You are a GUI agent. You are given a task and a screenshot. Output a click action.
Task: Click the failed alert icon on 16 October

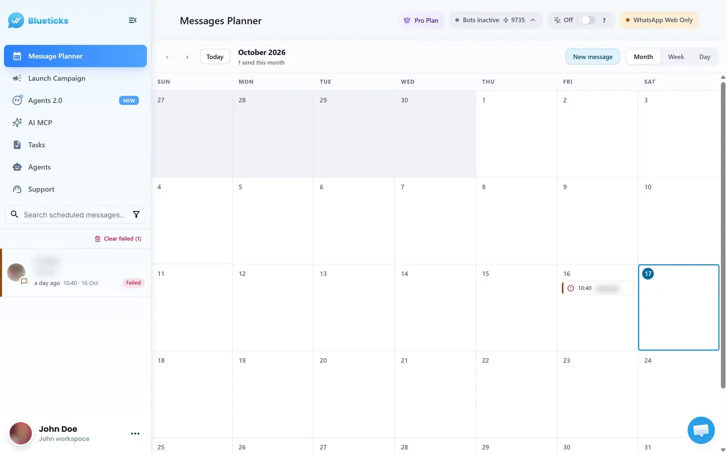click(x=571, y=288)
